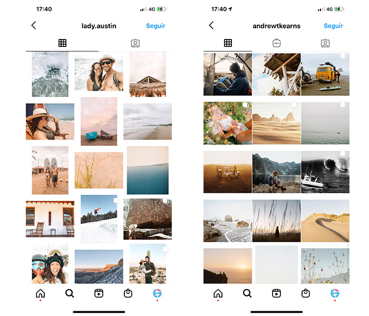Viewport: 369px width, 316px height.
Task: Open dried wildflowers blue sky photo
Action: tap(325, 266)
